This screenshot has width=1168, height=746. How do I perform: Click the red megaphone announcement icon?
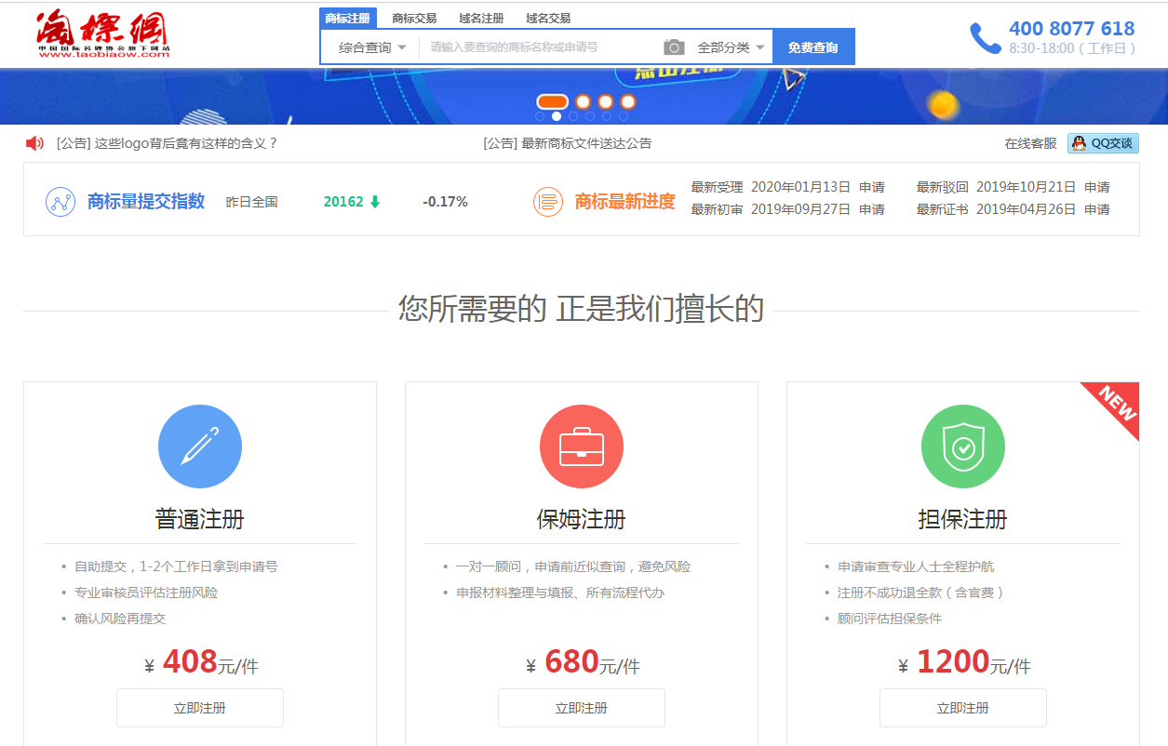[35, 143]
